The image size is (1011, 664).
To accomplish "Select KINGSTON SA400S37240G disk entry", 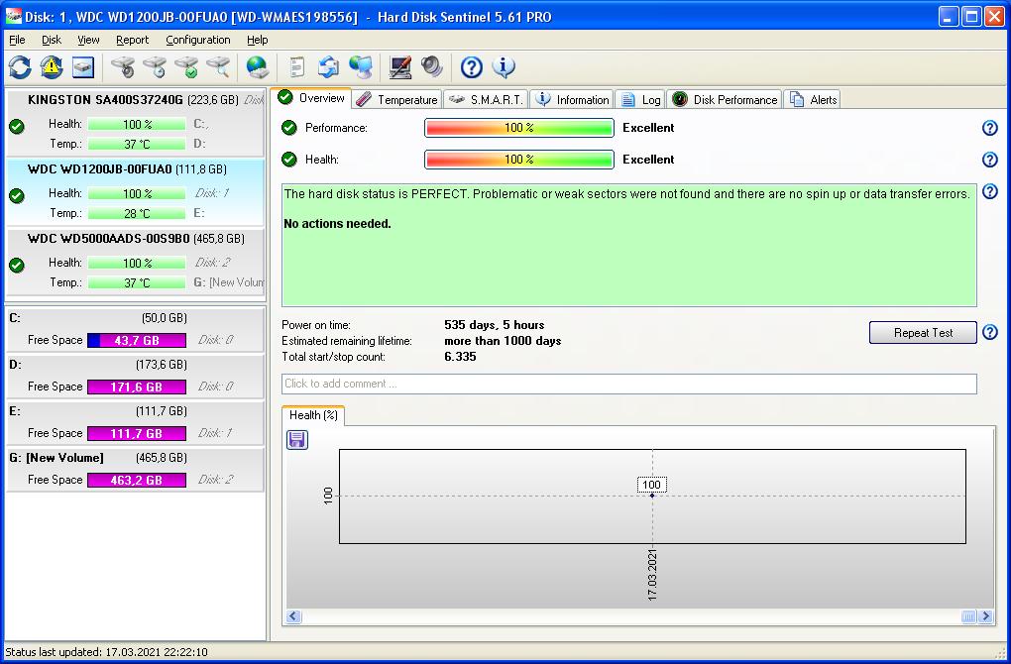I will click(x=135, y=123).
